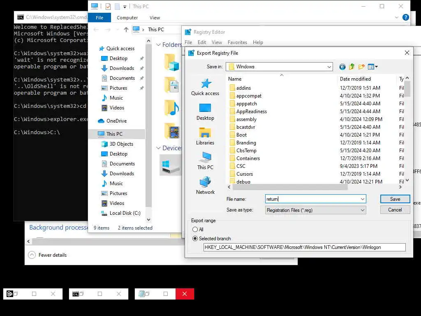Screen dimensions: 421x316
Task: Open the Computer tab in File Explorer ribbon
Action: click(127, 17)
